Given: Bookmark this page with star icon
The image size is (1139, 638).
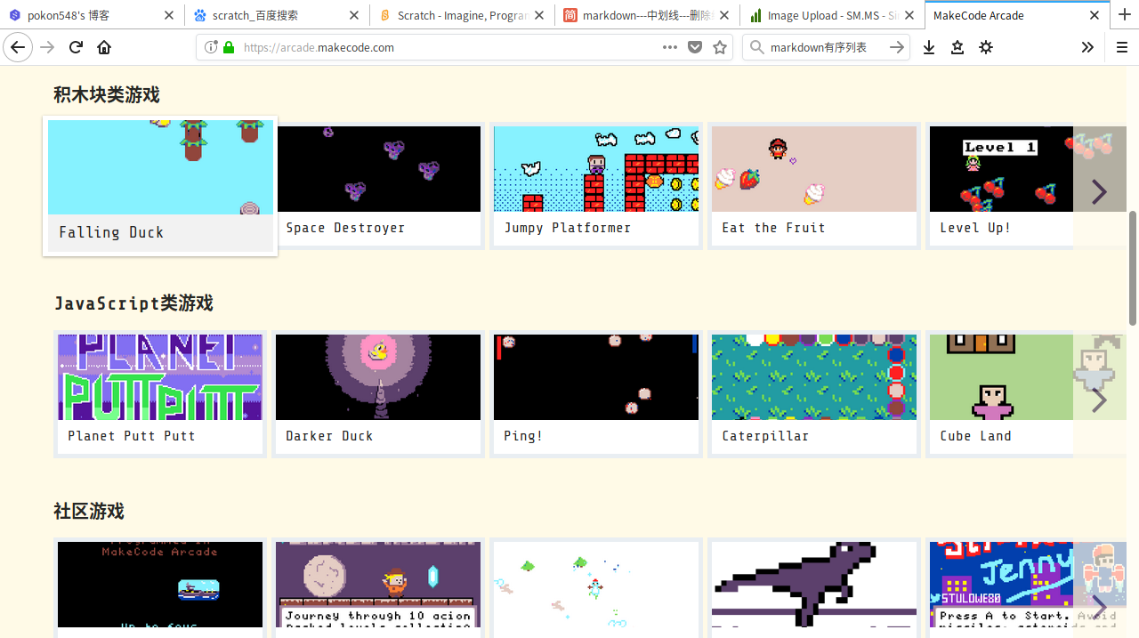Looking at the screenshot, I should pos(720,47).
